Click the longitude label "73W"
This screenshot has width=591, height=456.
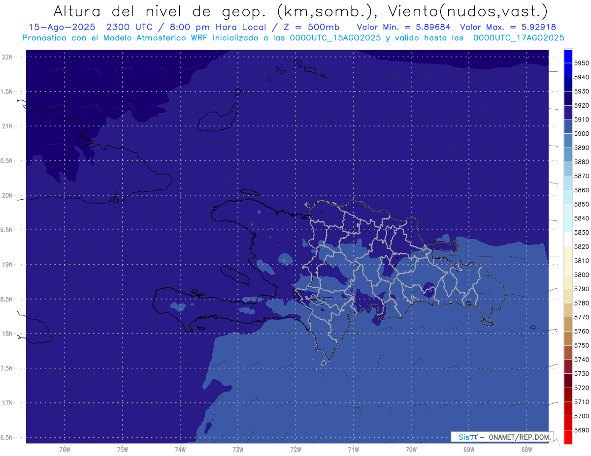(237, 449)
